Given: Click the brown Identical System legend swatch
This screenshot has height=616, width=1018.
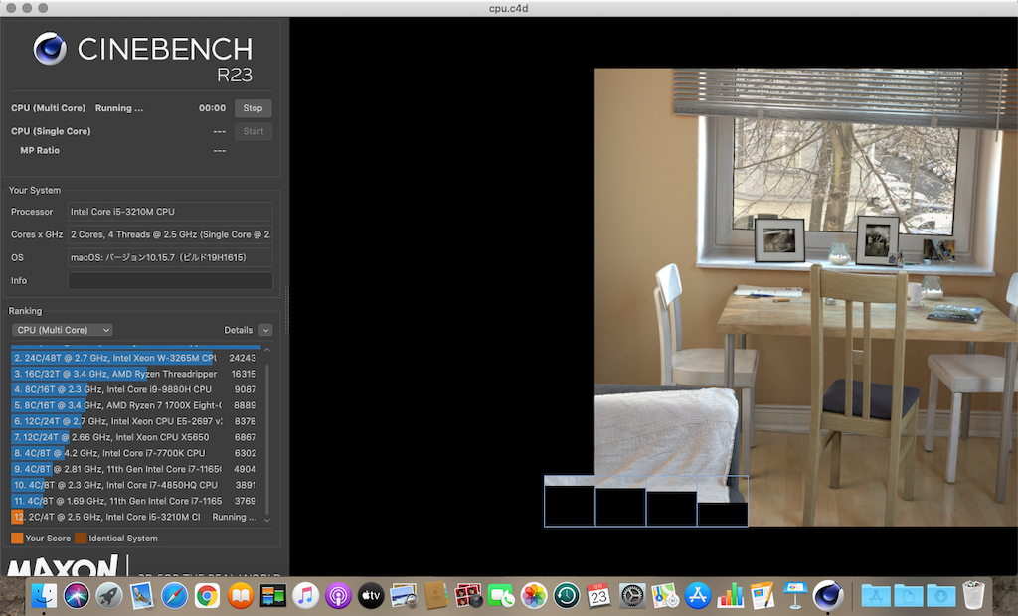Looking at the screenshot, I should [x=81, y=539].
